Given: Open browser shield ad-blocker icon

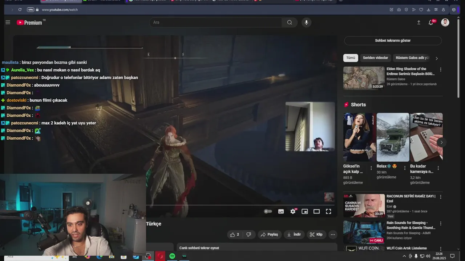Looking at the screenshot, I should click(x=406, y=10).
